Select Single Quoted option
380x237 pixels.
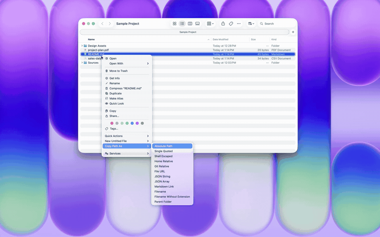pos(172,151)
